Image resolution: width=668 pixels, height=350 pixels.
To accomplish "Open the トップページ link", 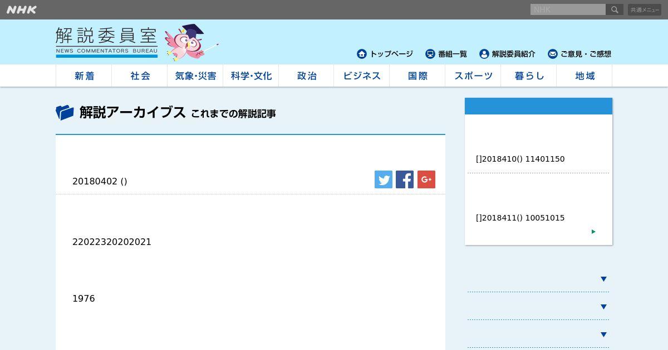I will tap(391, 54).
